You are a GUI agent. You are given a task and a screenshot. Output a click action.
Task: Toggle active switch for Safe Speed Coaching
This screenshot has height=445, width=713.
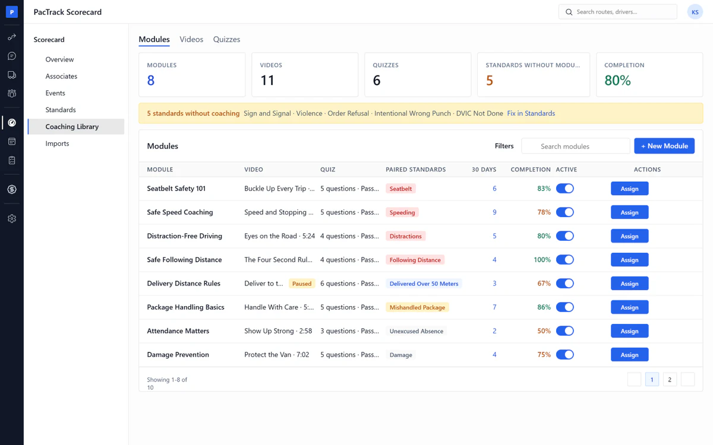click(x=565, y=212)
